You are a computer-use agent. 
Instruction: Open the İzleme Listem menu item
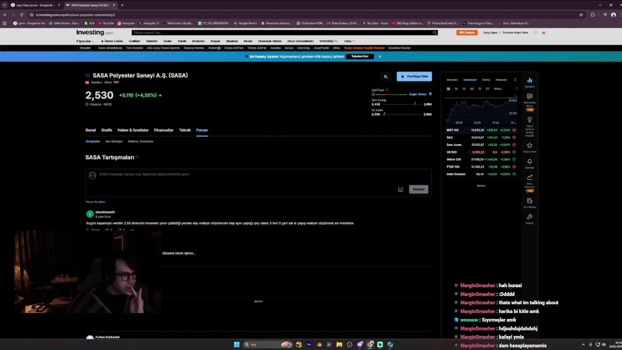(x=112, y=41)
